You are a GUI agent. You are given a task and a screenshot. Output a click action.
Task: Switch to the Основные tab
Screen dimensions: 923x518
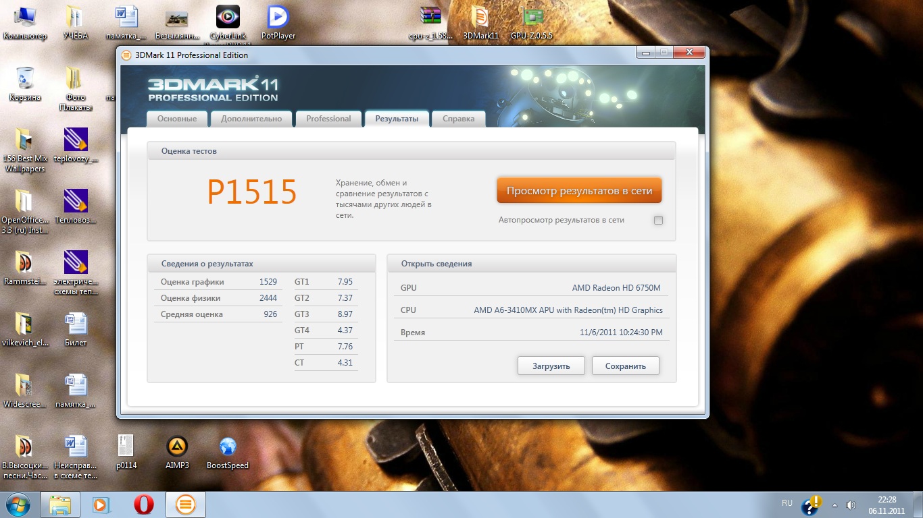click(177, 119)
